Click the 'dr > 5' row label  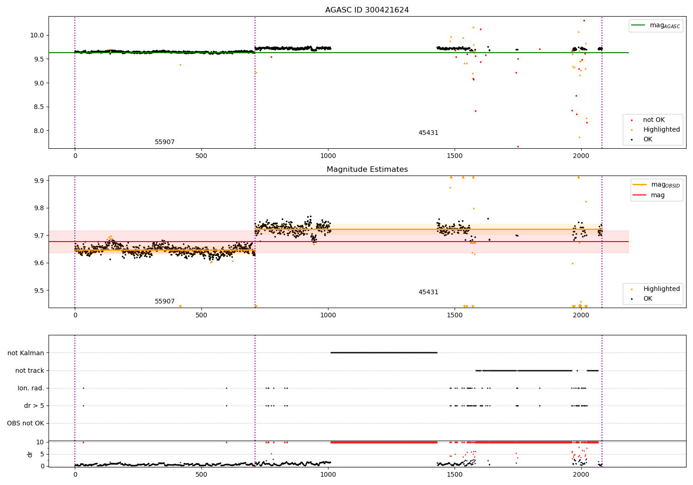[34, 406]
